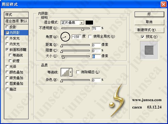168x124 pixels.
Task: Open the black shadow color swatch
Action: coord(89,23)
